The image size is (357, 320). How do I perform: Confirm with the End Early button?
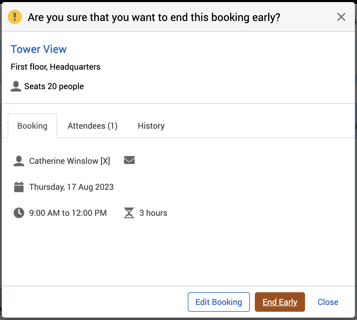[x=280, y=302]
